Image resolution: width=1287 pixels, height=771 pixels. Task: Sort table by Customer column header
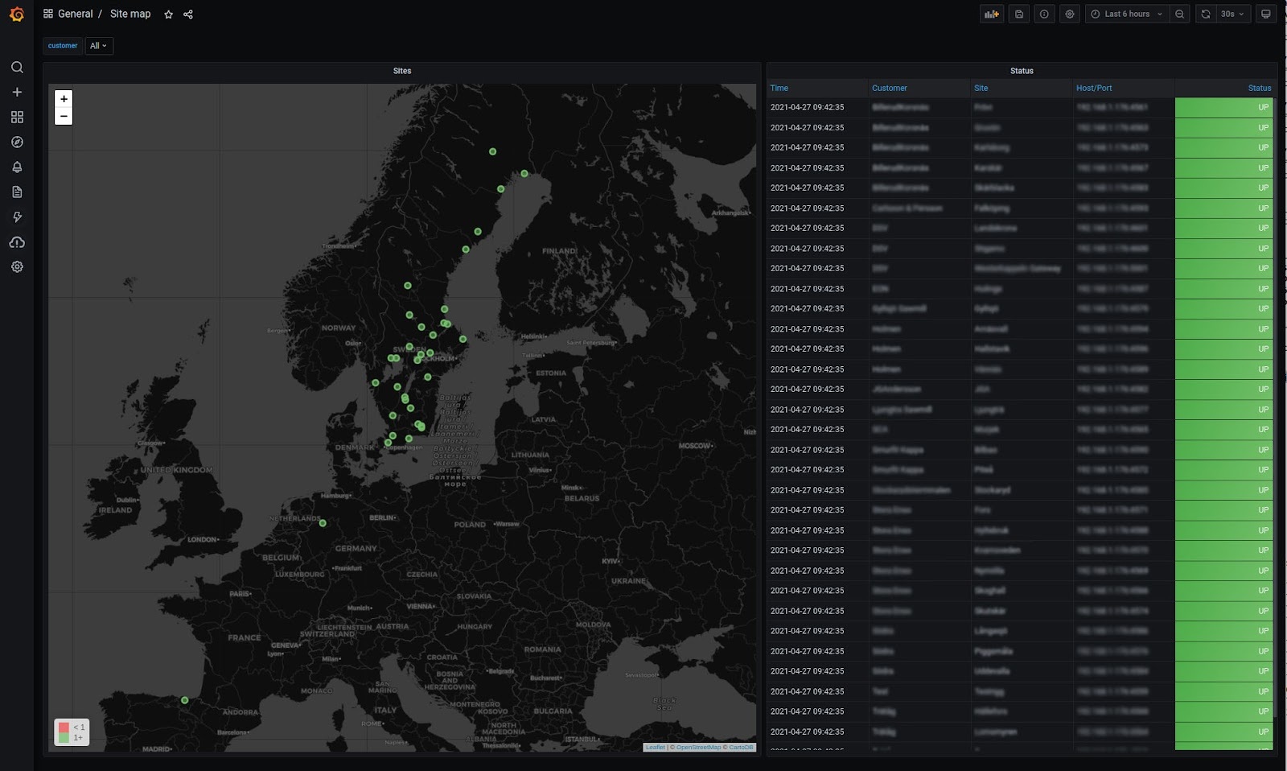(x=889, y=89)
